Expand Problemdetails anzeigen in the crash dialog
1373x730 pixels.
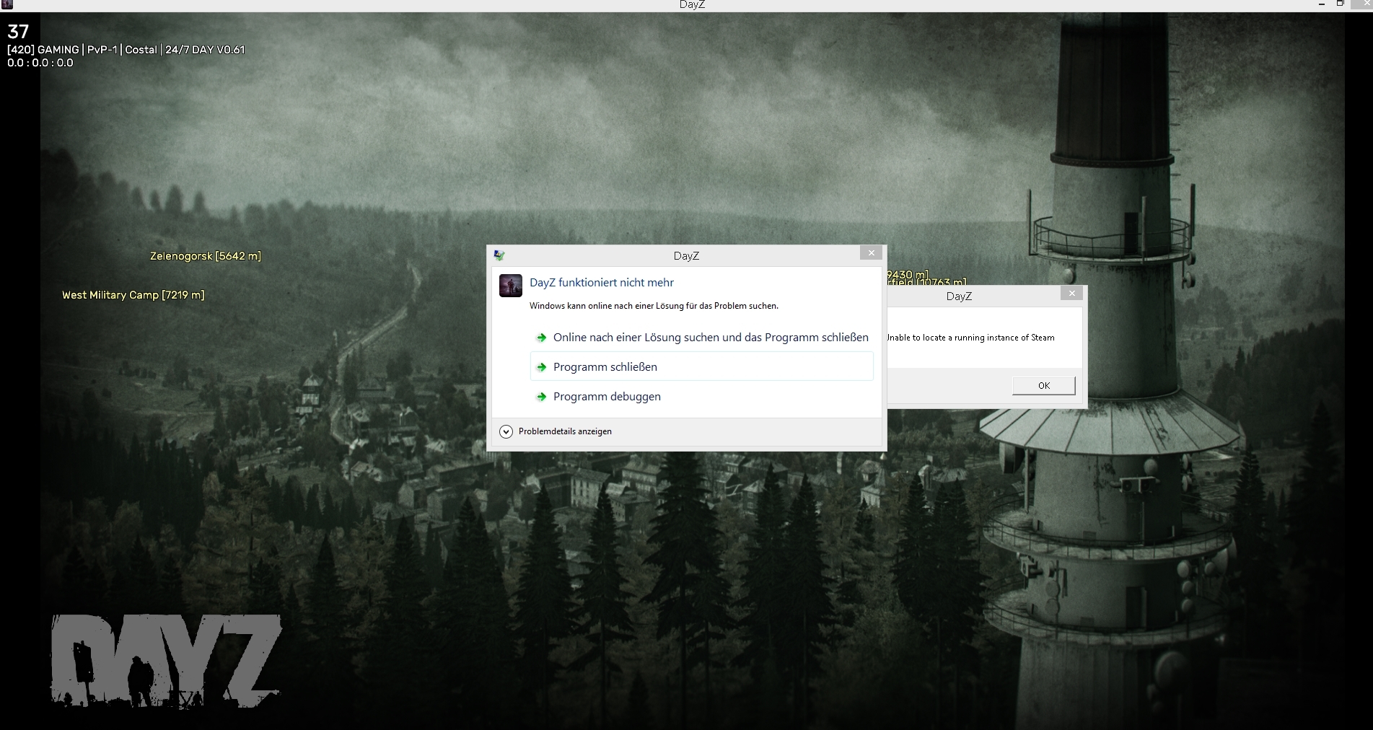click(556, 431)
